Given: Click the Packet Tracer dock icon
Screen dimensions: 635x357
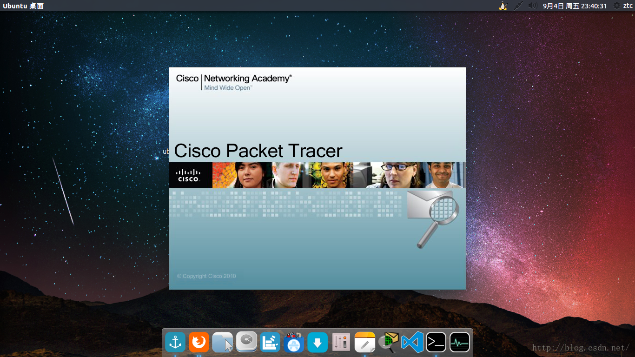Looking at the screenshot, I should (389, 343).
